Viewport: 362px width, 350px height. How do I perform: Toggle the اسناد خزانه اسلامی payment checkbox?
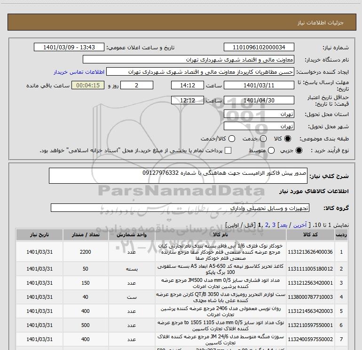tap(228, 150)
